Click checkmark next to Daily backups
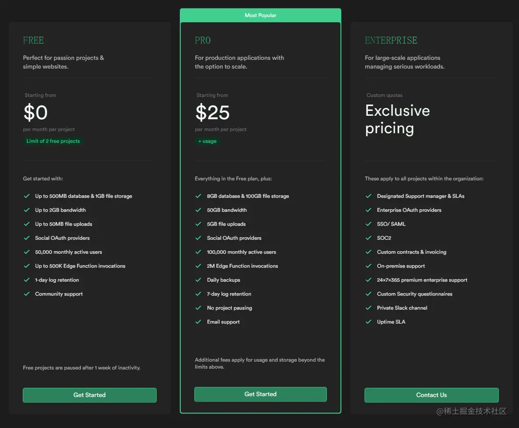This screenshot has height=428, width=519. pos(198,280)
